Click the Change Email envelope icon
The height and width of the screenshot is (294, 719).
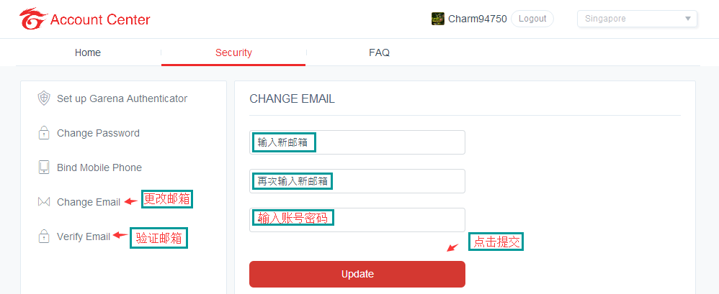(x=43, y=202)
